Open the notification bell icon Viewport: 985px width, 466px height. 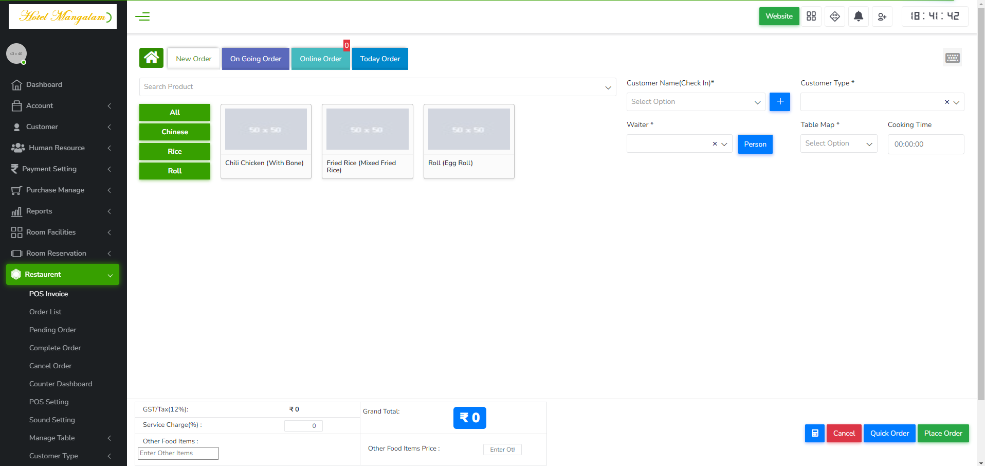click(x=858, y=16)
